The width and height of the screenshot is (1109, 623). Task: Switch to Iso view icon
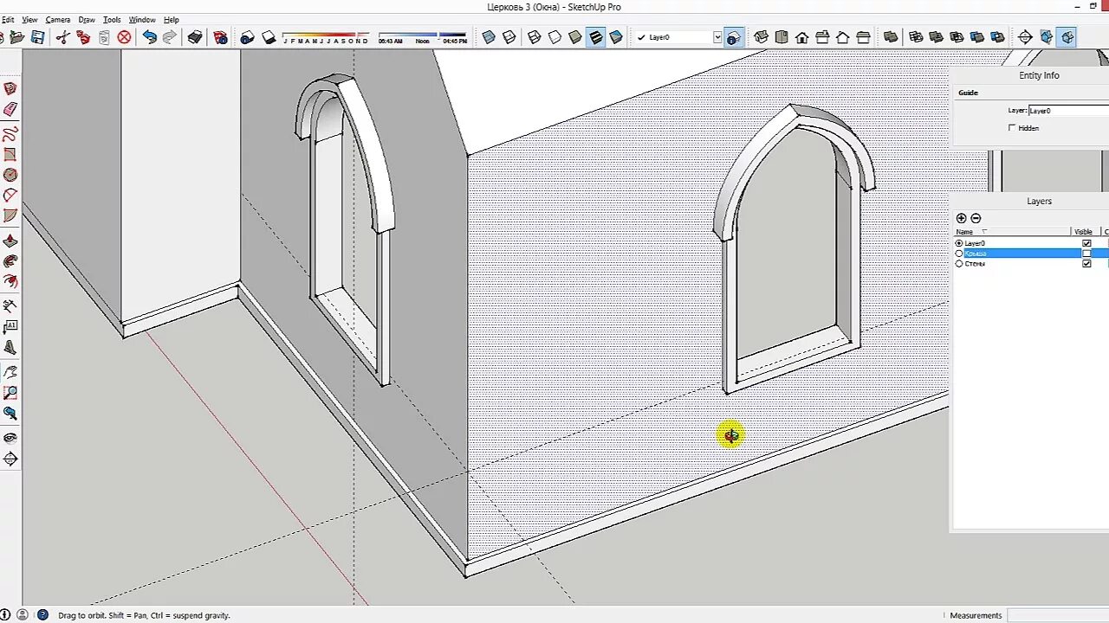(761, 37)
